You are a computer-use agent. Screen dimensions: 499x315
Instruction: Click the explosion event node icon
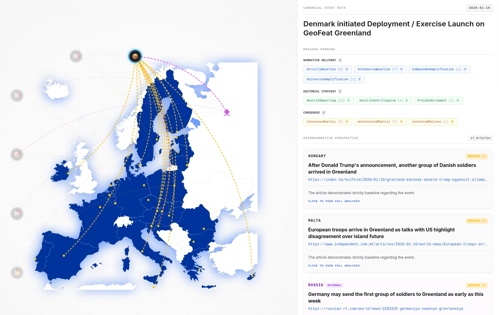coord(17,273)
